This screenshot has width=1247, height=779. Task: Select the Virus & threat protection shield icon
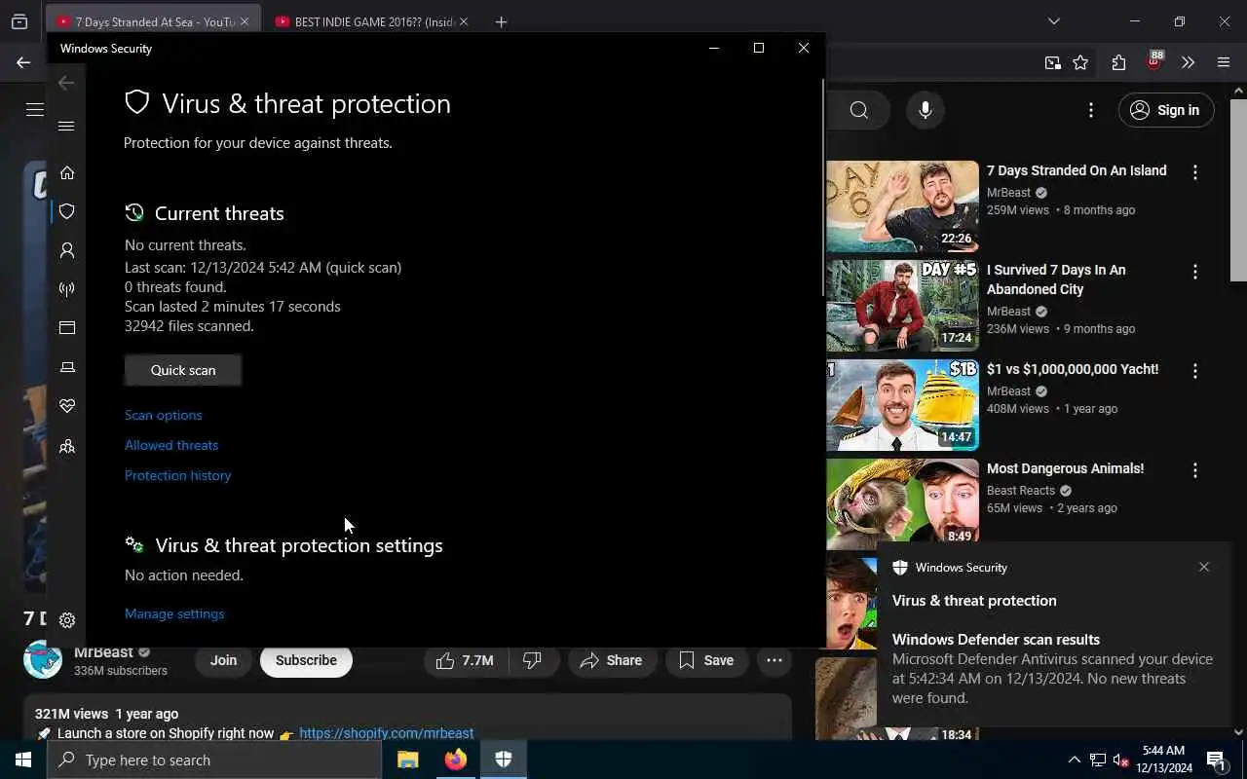tap(67, 211)
